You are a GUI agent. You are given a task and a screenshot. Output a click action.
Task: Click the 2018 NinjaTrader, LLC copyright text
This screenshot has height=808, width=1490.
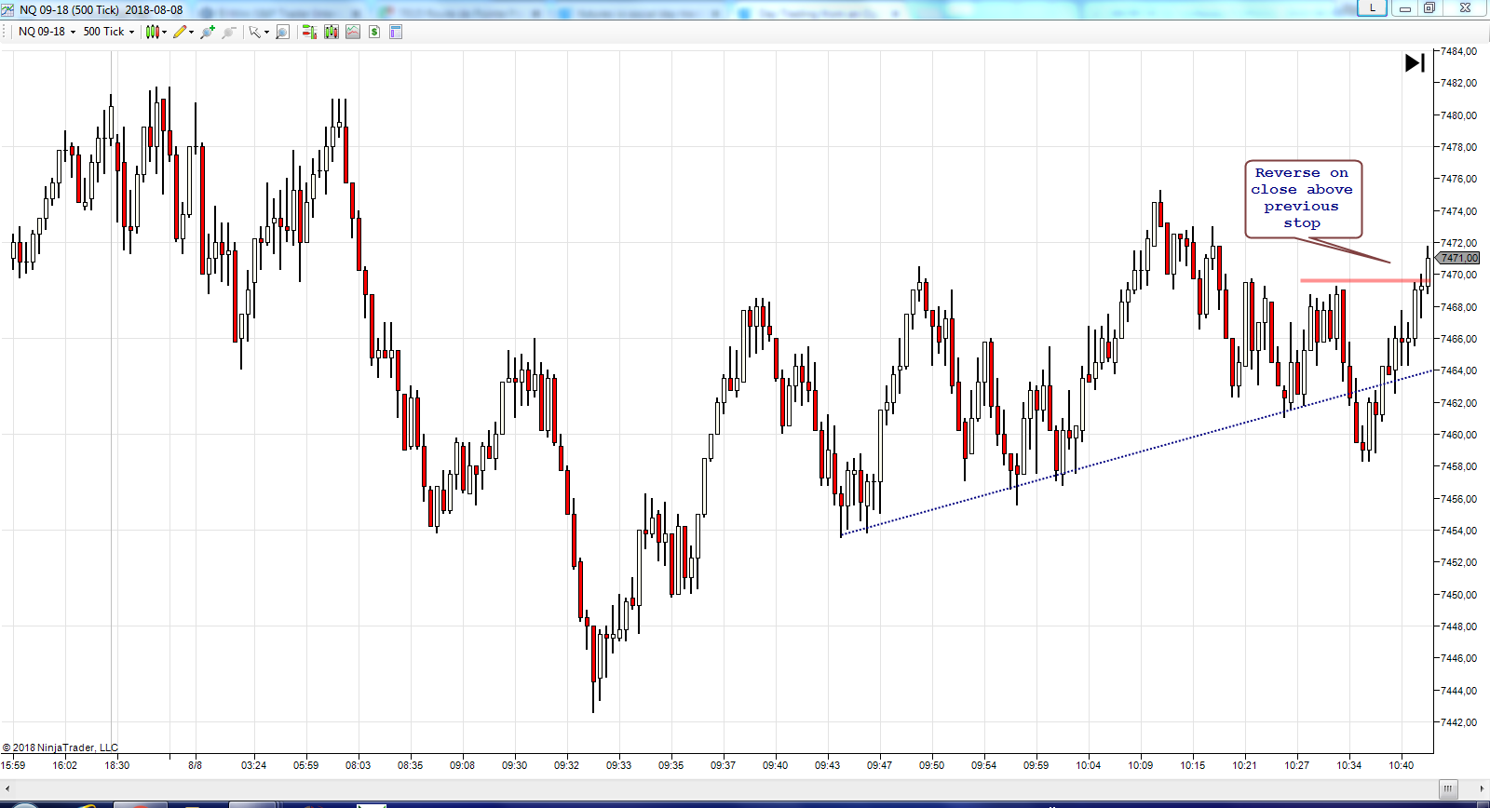coord(61,747)
